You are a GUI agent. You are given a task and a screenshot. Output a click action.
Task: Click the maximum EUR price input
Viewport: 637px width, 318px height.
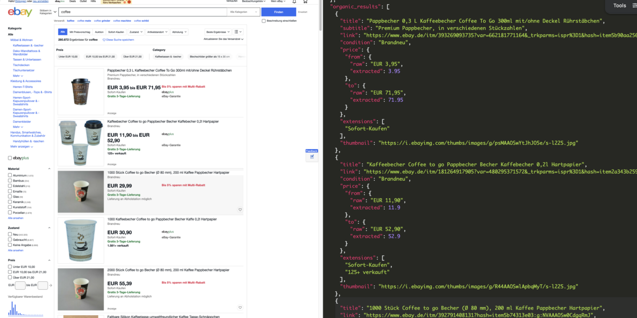[43, 285]
